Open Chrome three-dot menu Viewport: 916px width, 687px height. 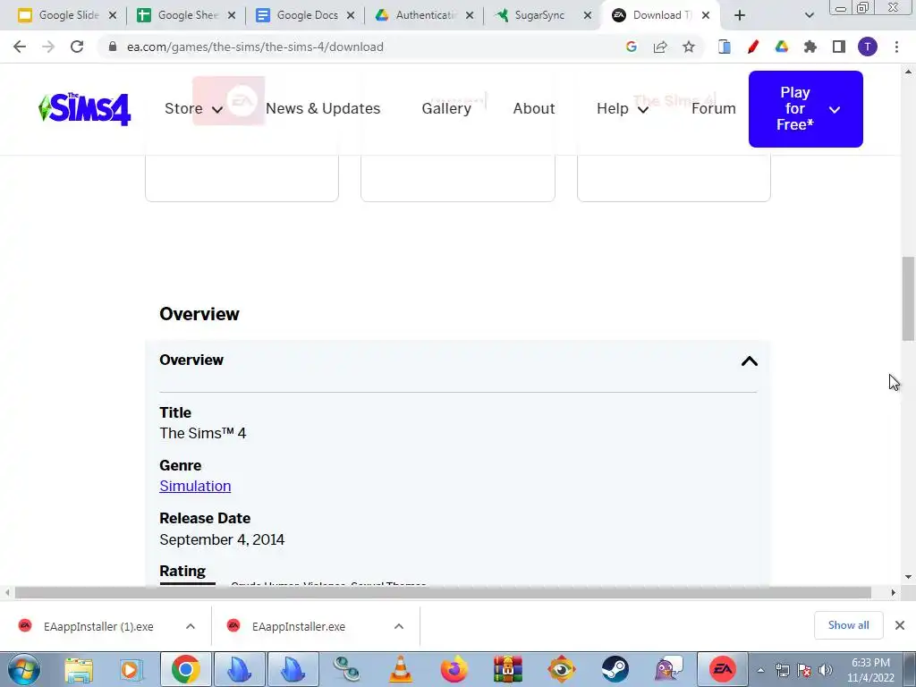click(x=896, y=47)
